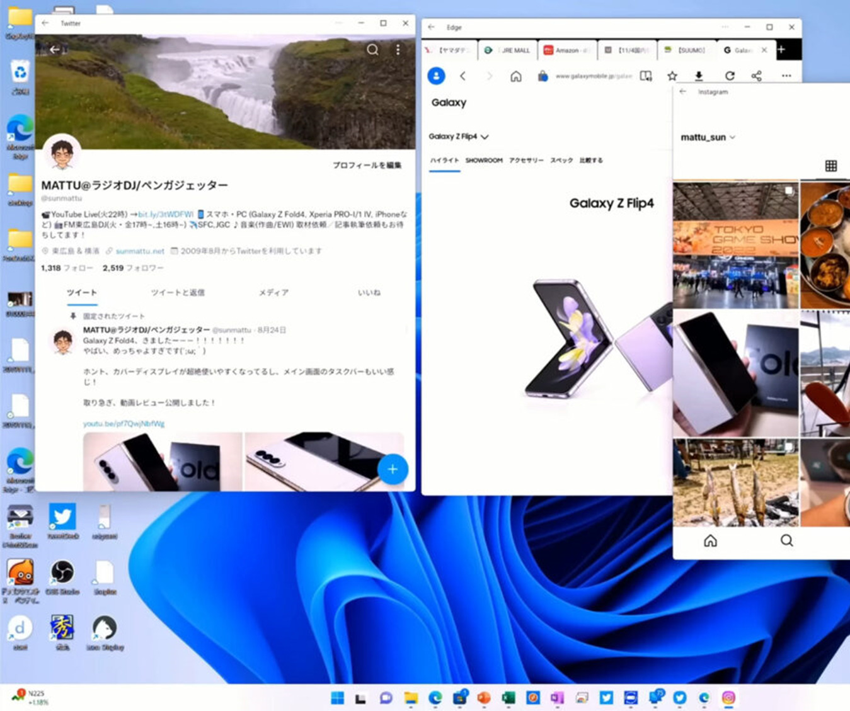The width and height of the screenshot is (850, 711).
Task: Click the Edge profile avatar icon
Action: tap(436, 76)
